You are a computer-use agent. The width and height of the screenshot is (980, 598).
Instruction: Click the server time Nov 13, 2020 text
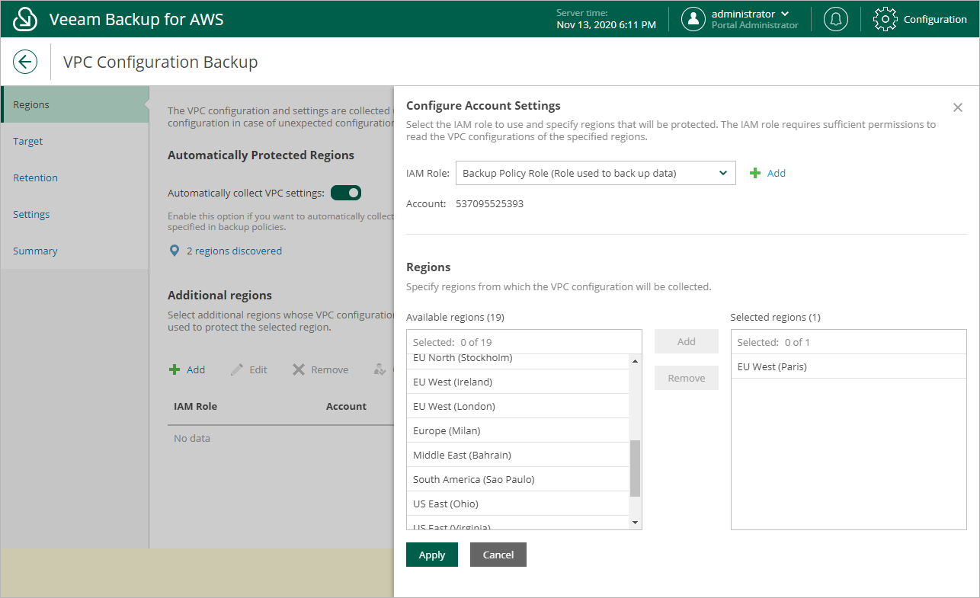pos(607,24)
